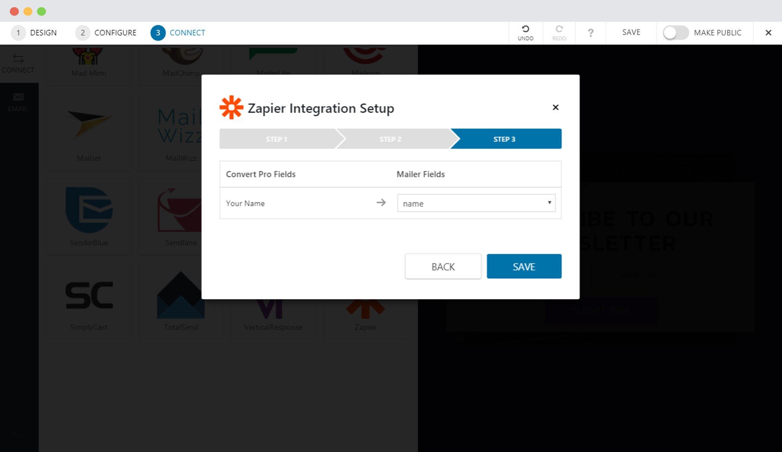Click the macOS green maximize button

coord(42,11)
